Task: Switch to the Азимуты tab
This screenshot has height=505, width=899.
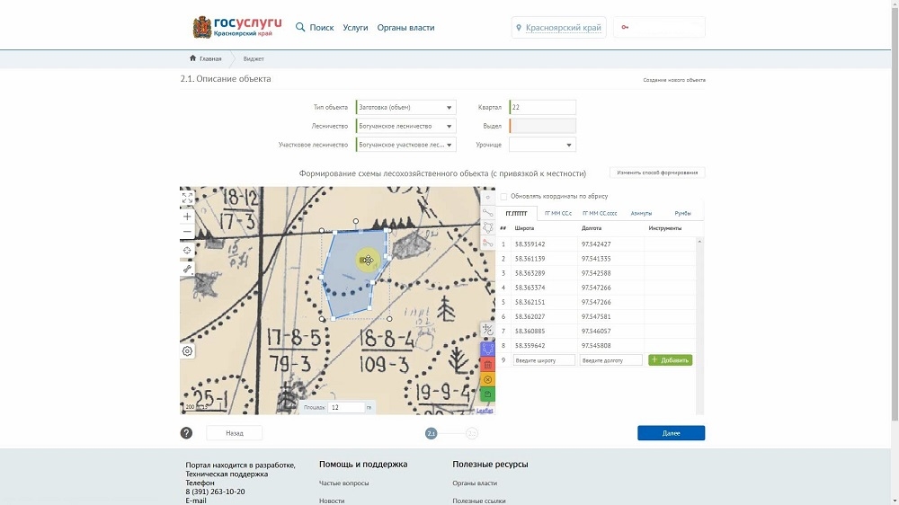Action: point(641,213)
